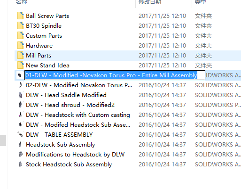Image resolution: width=241 pixels, height=189 pixels.
Task: Select the Mill Parts folder icon
Action: click(21, 55)
